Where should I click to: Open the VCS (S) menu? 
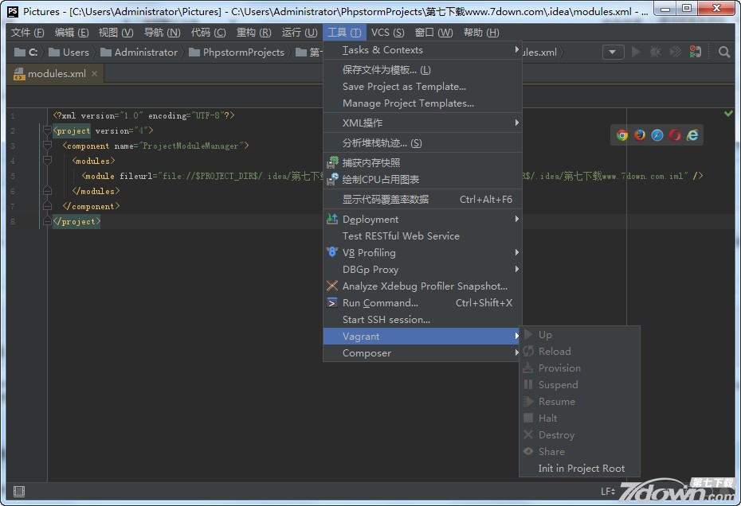coord(387,33)
